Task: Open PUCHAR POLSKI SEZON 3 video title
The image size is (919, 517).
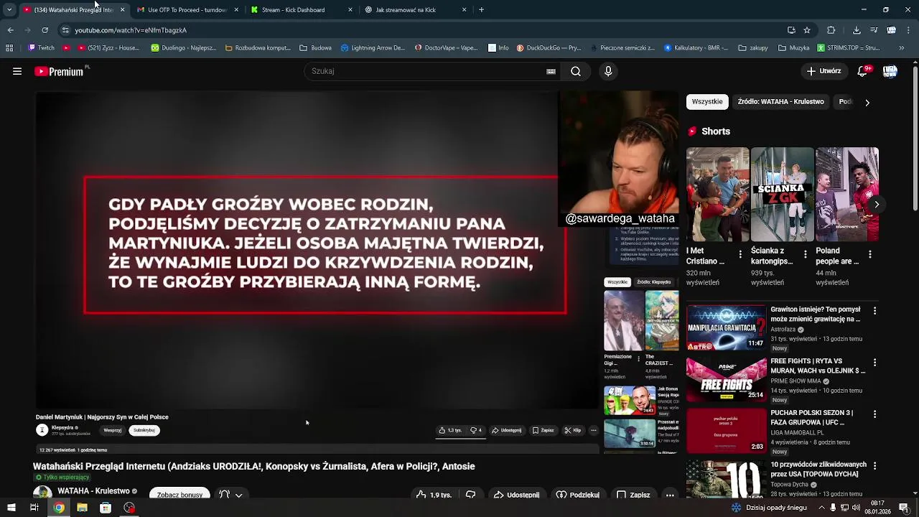Action: (813, 418)
